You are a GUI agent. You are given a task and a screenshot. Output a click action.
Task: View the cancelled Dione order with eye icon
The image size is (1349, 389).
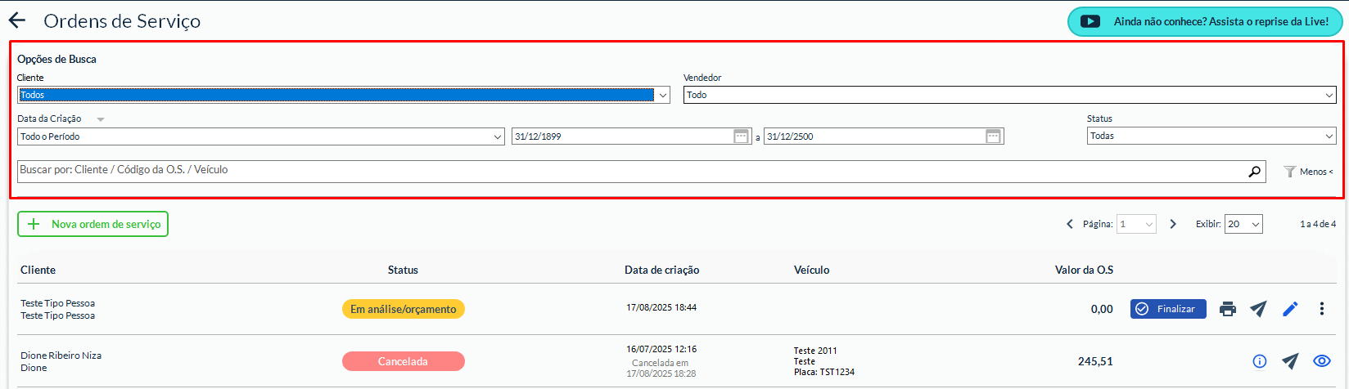click(1321, 361)
